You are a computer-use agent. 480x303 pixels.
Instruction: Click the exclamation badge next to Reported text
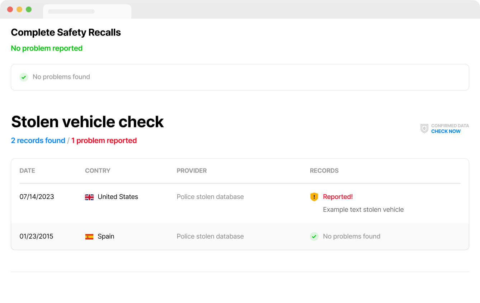click(x=314, y=197)
